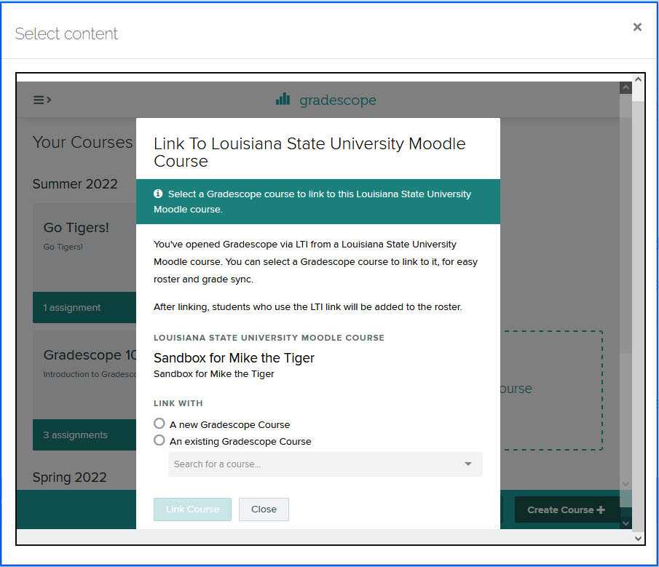Close the Select content dialog
This screenshot has width=659, height=567.
(x=637, y=27)
